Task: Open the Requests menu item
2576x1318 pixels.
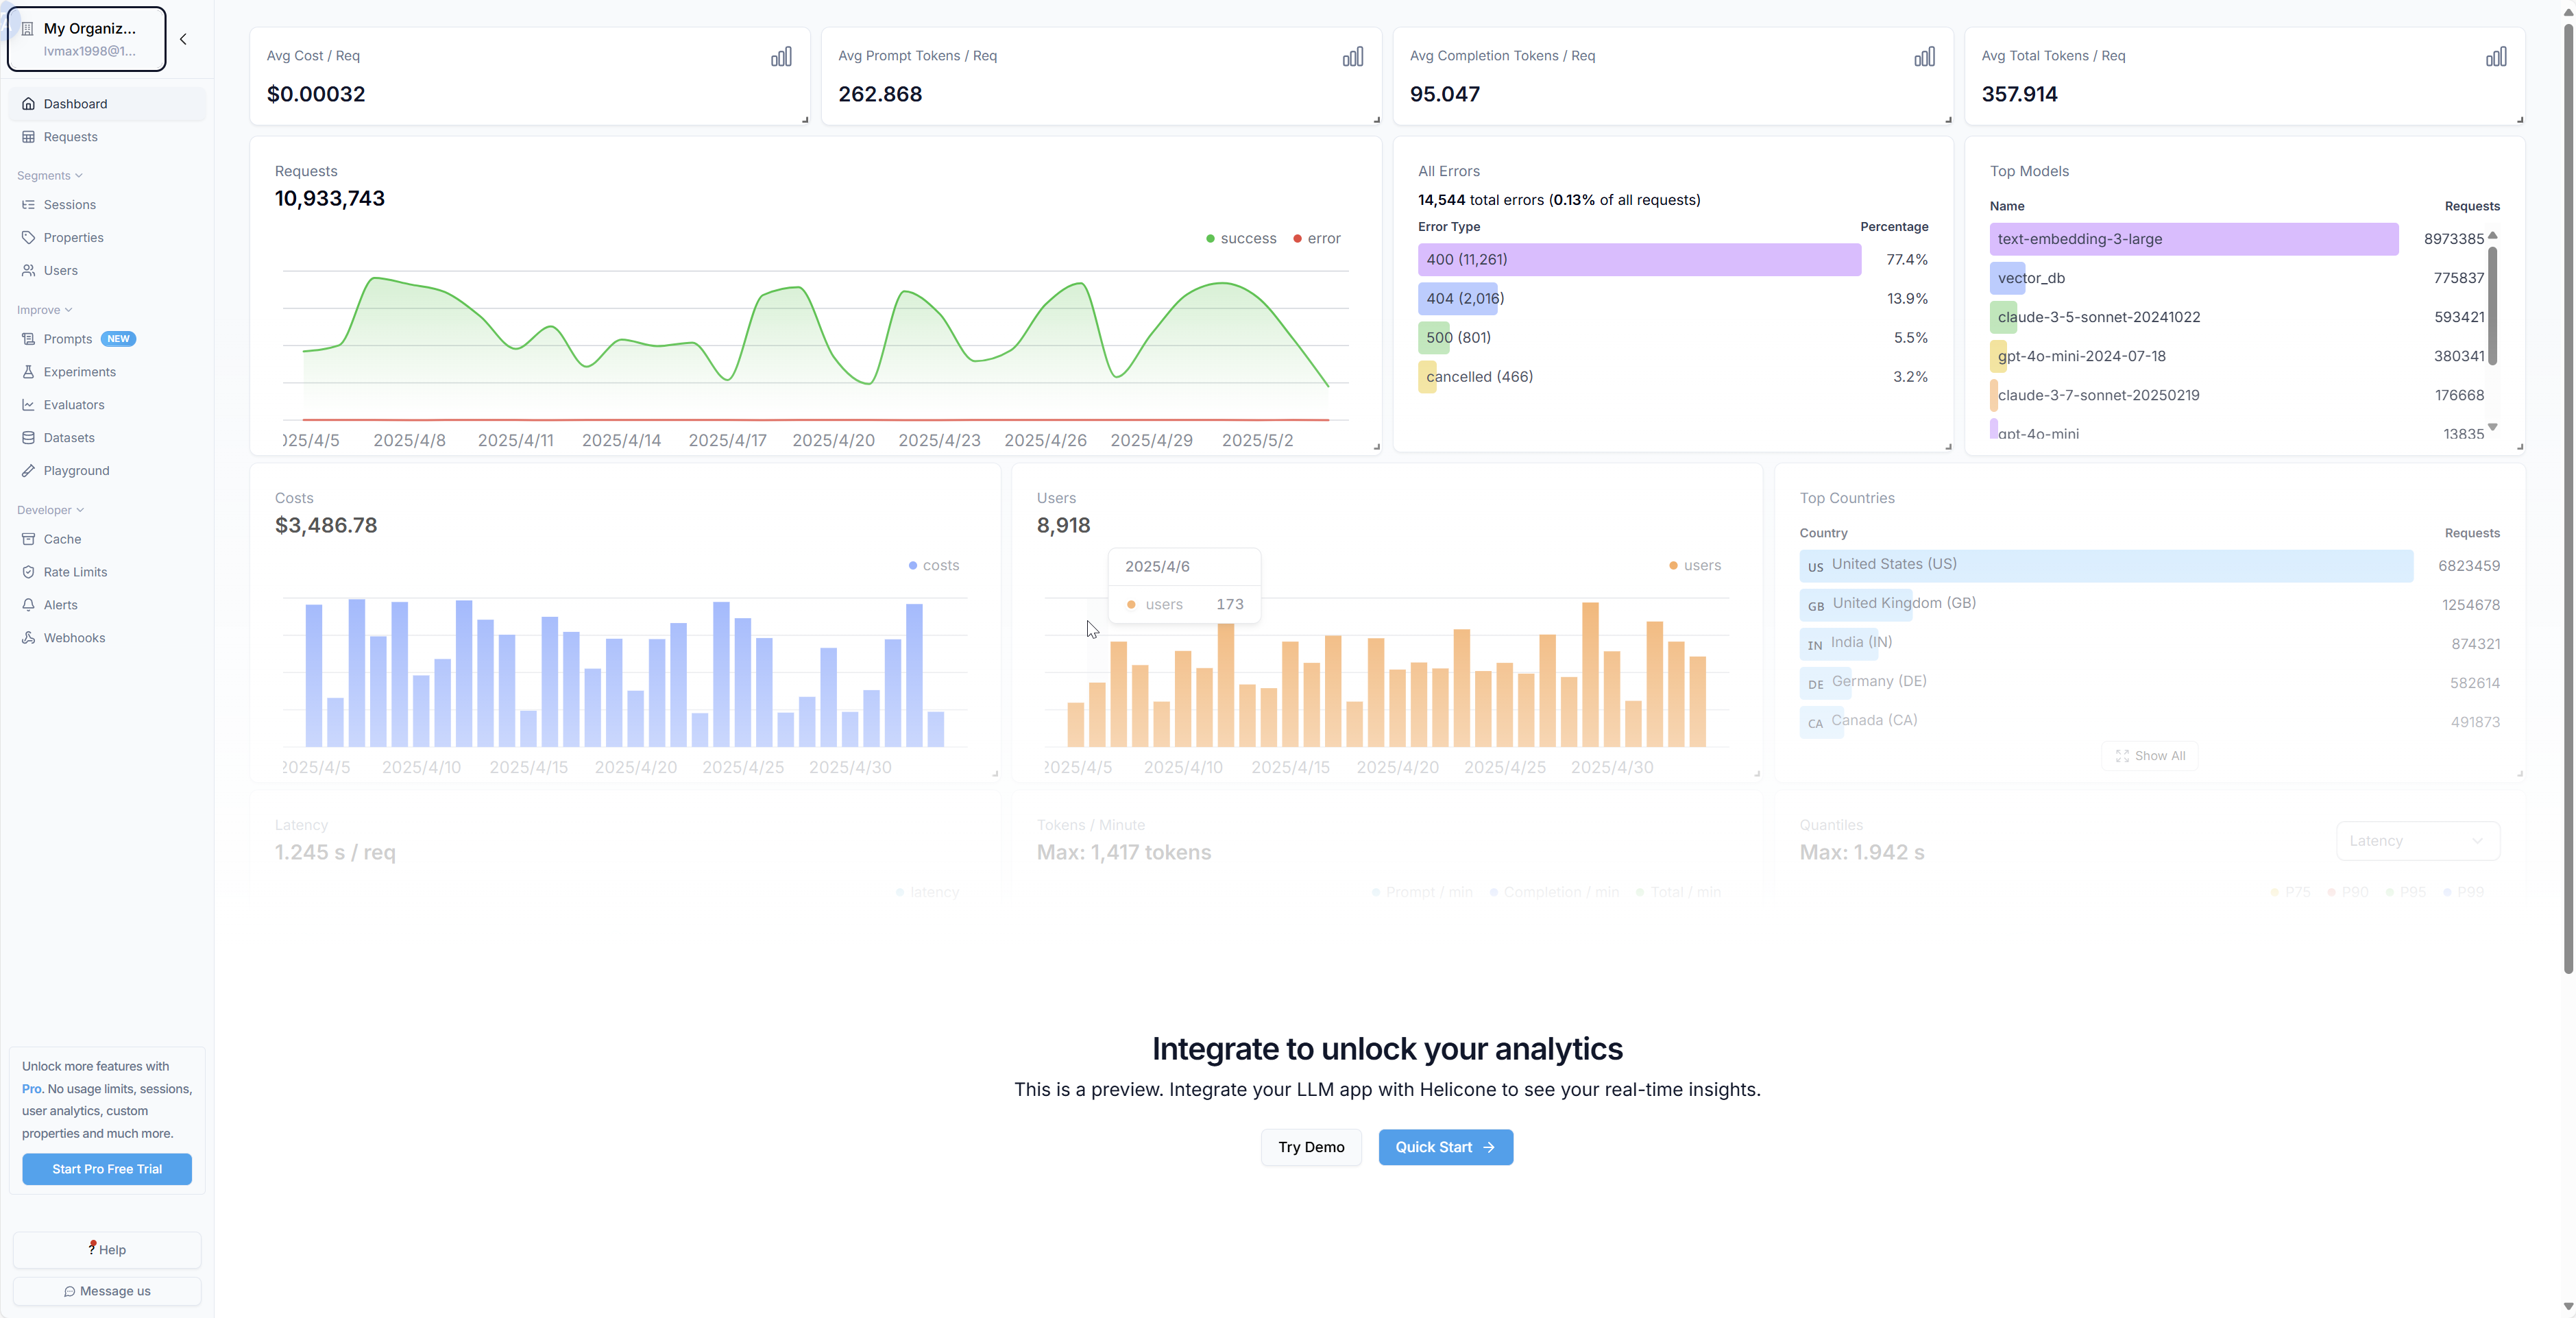Action: (x=70, y=137)
